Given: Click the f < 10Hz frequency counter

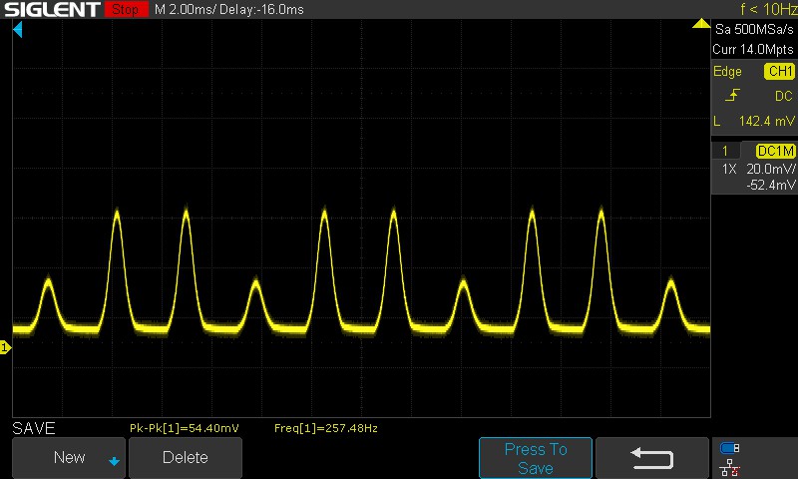Looking at the screenshot, I should point(768,9).
